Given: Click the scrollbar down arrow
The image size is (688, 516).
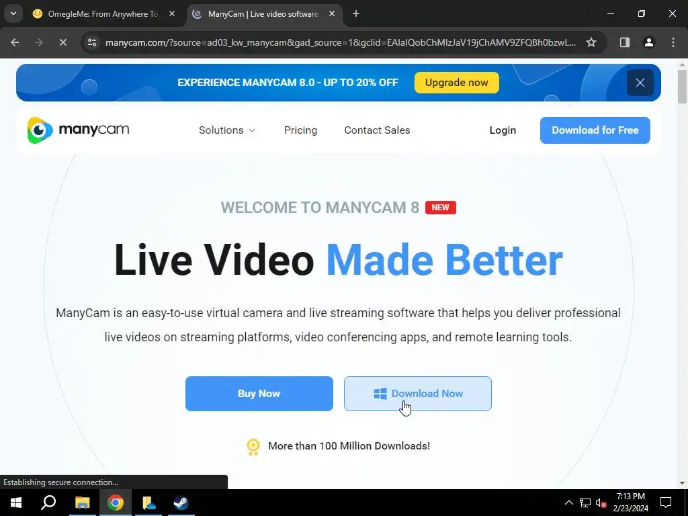Looking at the screenshot, I should (682, 483).
